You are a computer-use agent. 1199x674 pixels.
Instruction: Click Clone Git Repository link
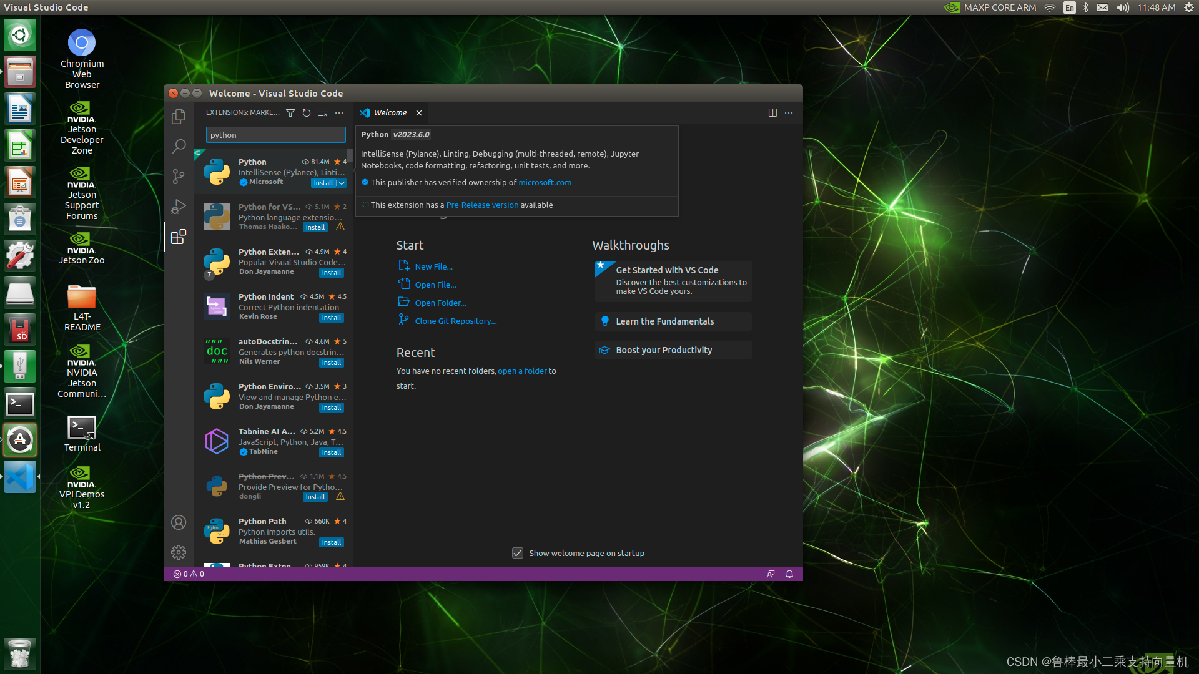[456, 321]
